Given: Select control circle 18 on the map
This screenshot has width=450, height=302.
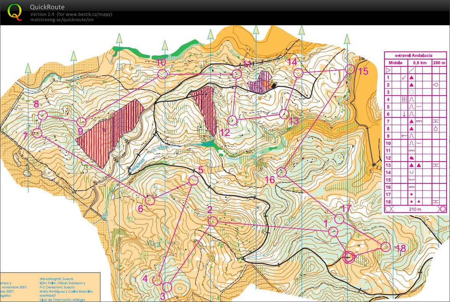Looking at the screenshot, I should (x=386, y=246).
